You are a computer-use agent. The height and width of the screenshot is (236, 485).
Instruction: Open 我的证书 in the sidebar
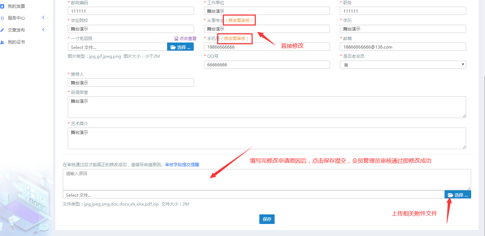(16, 42)
